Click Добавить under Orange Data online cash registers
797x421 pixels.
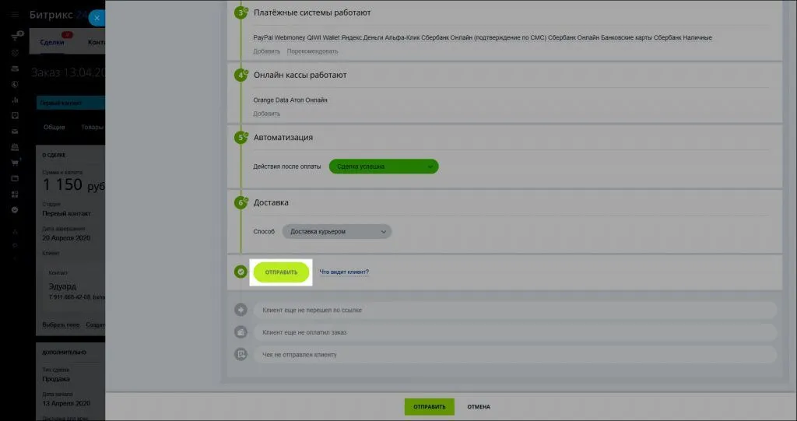pyautogui.click(x=266, y=114)
